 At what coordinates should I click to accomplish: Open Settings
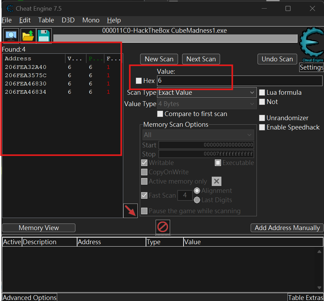coord(311,68)
